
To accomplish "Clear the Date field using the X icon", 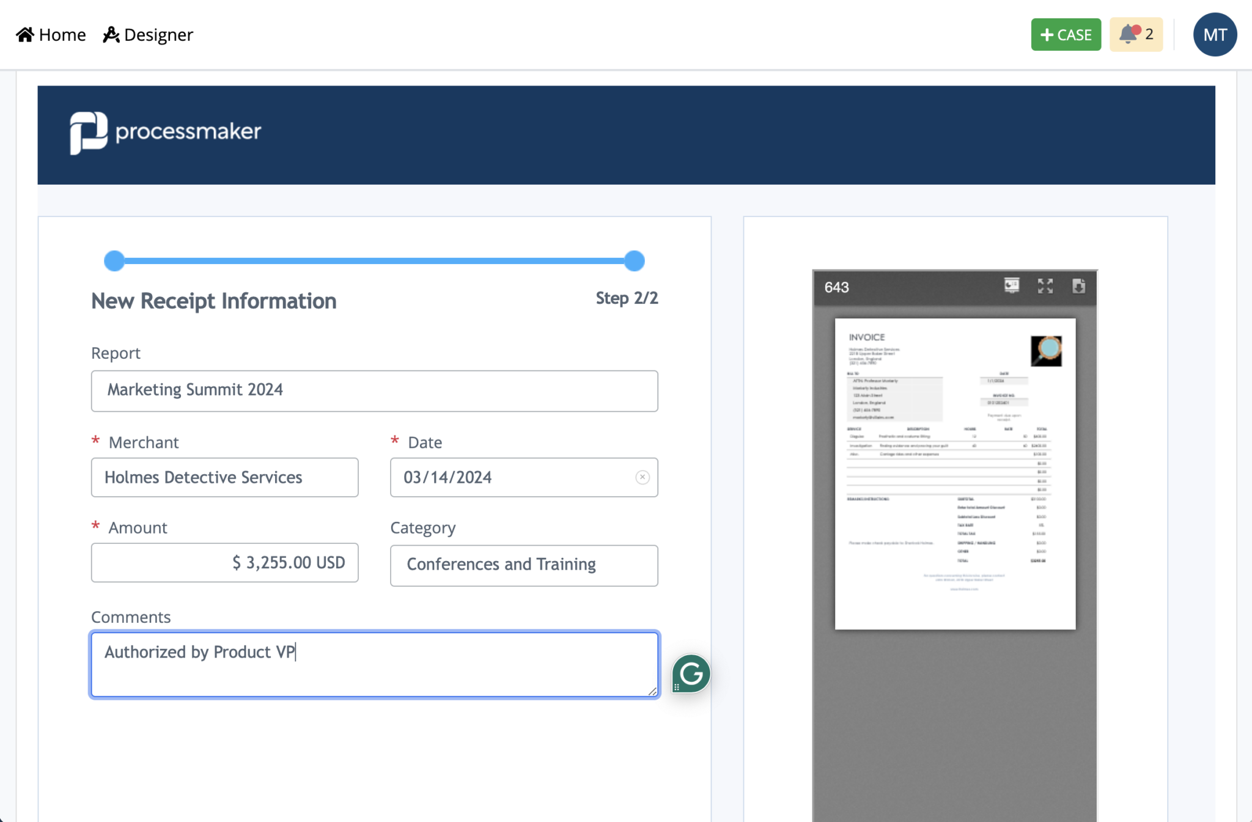I will (641, 477).
